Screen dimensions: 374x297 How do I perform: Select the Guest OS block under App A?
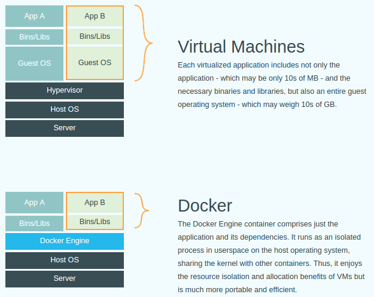(34, 63)
